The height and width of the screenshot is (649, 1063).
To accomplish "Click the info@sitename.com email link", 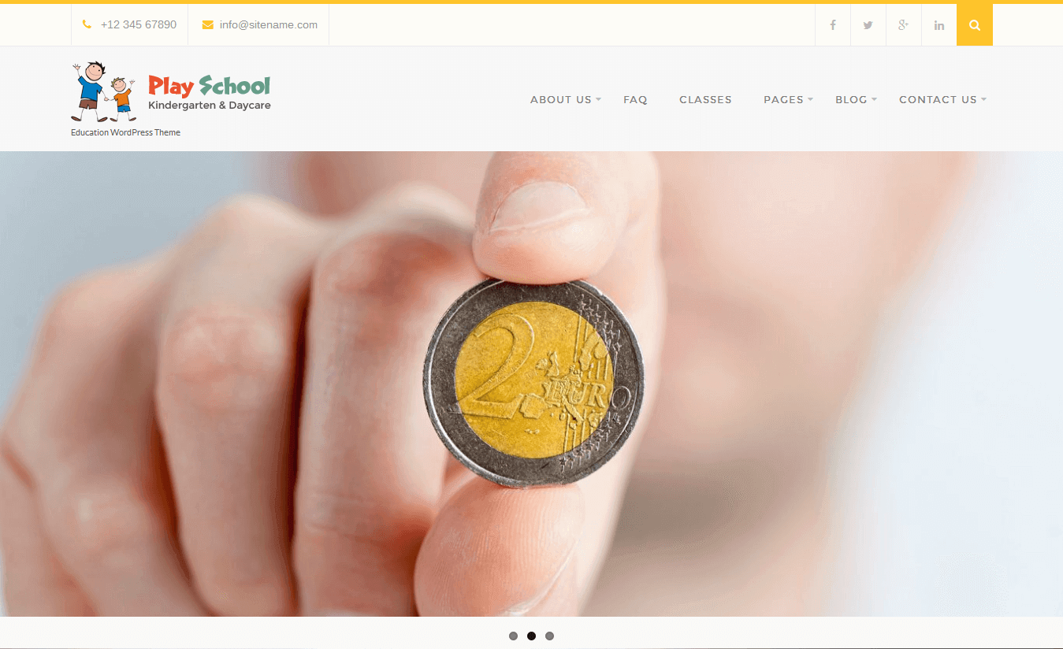I will [x=269, y=24].
